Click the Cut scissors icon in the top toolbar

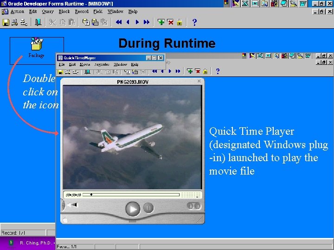pyautogui.click(x=52, y=22)
